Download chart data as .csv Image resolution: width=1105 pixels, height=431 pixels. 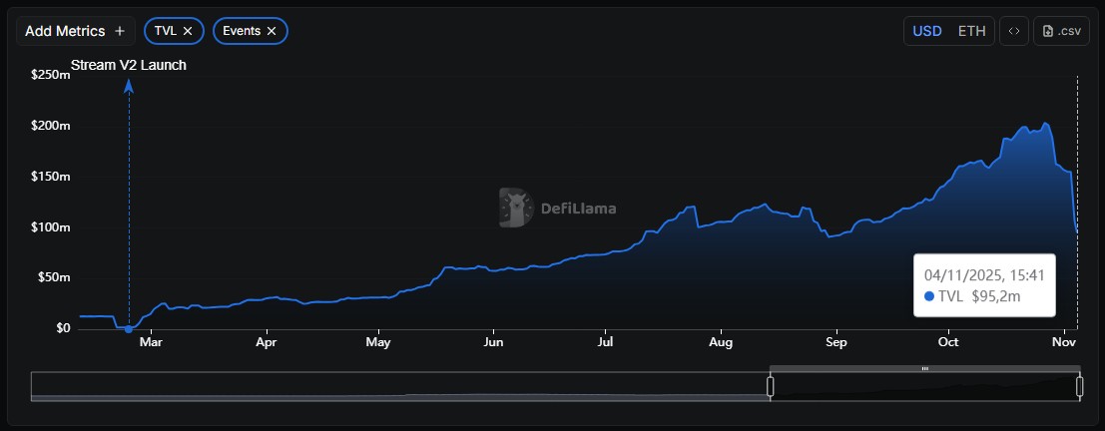coord(1061,31)
